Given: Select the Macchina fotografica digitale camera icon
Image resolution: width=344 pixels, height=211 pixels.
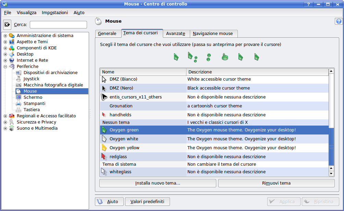Looking at the screenshot, I should [18, 85].
